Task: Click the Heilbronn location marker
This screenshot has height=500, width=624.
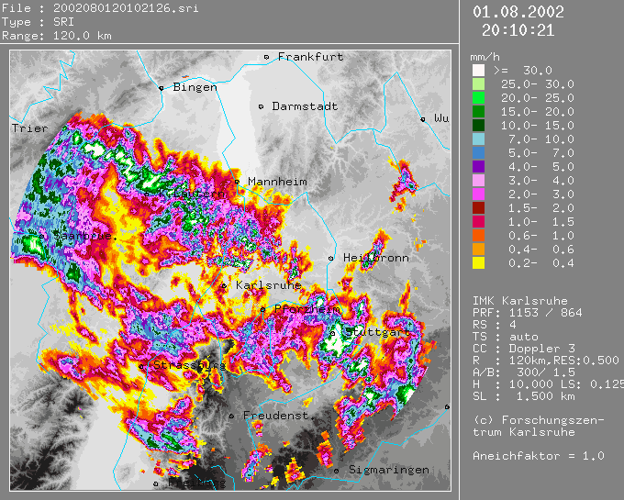Action: click(x=332, y=259)
